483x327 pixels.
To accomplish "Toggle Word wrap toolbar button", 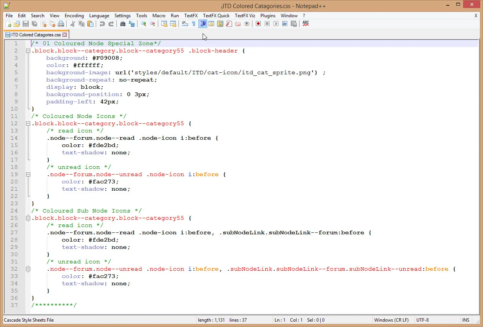I will [185, 24].
